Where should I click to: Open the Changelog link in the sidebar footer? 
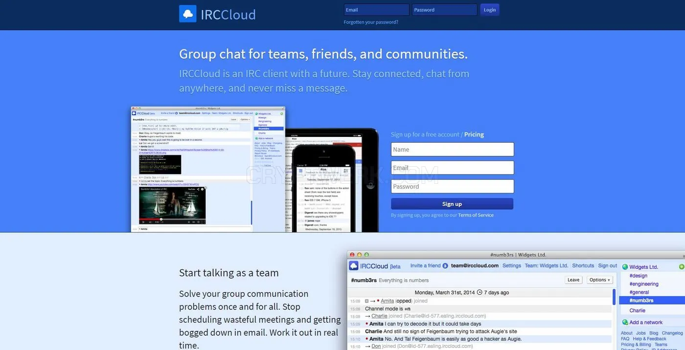pos(672,333)
